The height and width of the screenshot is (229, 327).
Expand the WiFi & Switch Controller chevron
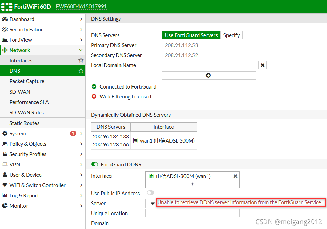click(81, 185)
